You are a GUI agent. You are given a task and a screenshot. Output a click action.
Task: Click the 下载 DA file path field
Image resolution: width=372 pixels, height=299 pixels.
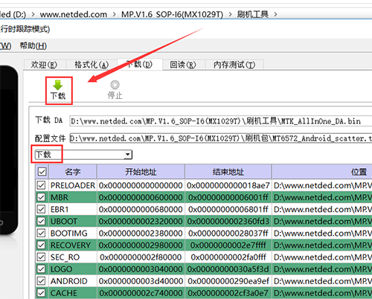point(221,121)
